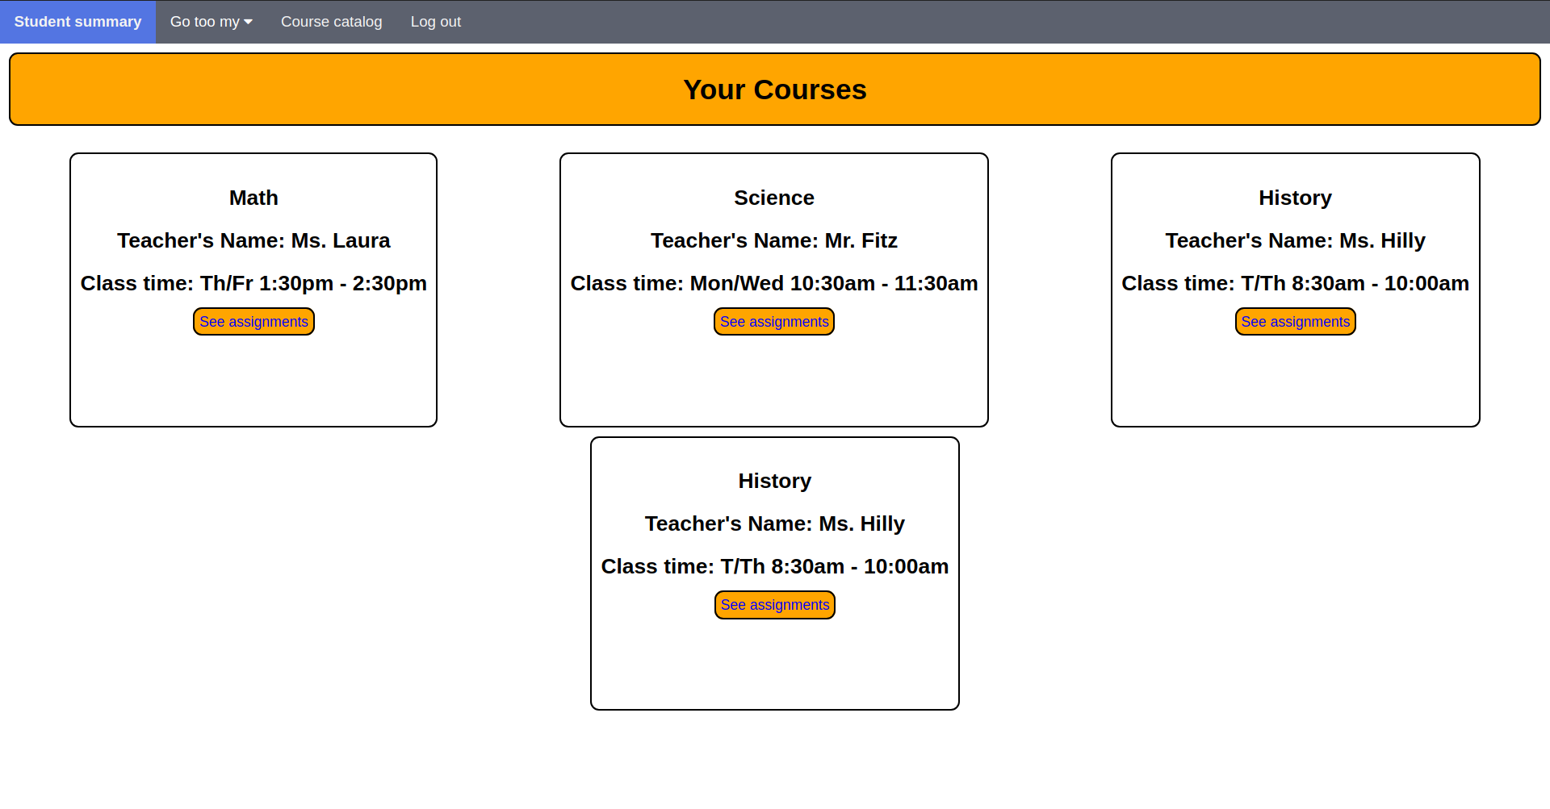
Task: Log out of the account
Action: coord(436,22)
